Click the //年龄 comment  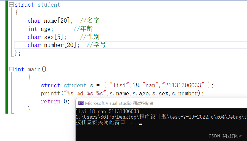point(83,29)
